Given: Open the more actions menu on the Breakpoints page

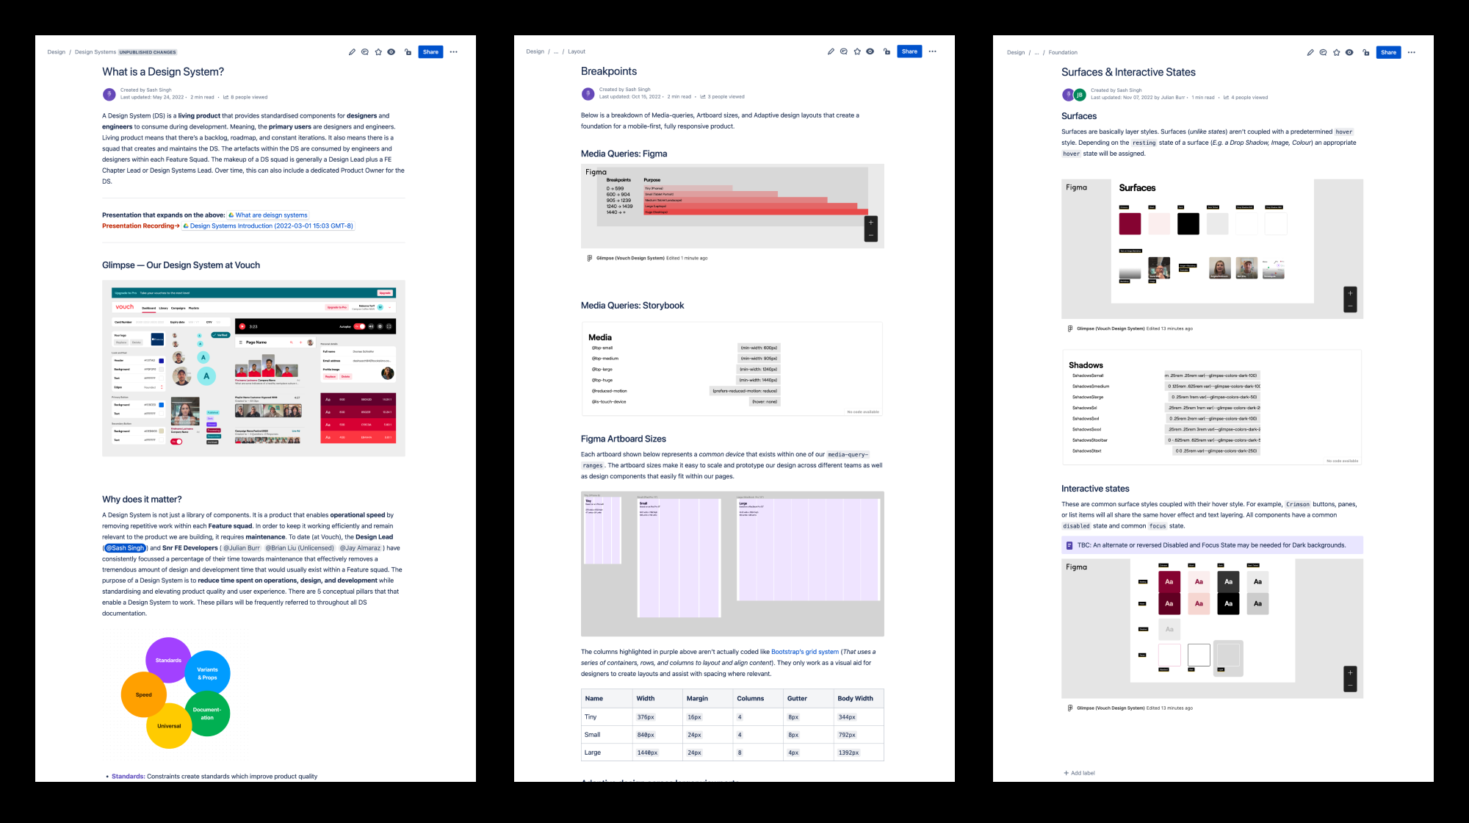Looking at the screenshot, I should click(x=932, y=51).
